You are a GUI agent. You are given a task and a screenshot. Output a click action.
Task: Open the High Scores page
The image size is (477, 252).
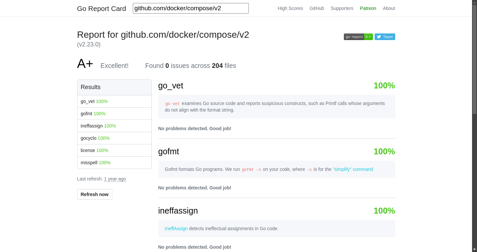pyautogui.click(x=290, y=8)
